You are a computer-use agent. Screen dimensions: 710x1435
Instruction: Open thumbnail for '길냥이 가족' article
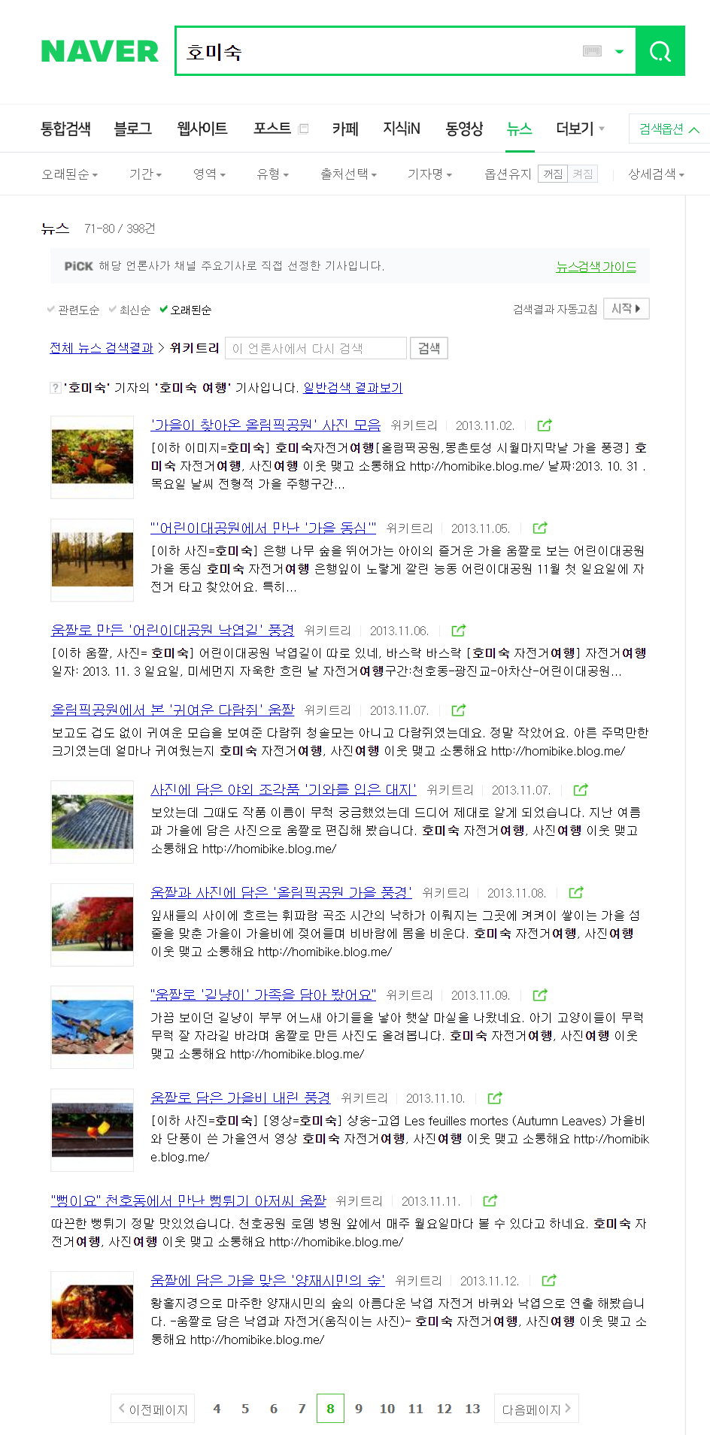point(92,1028)
